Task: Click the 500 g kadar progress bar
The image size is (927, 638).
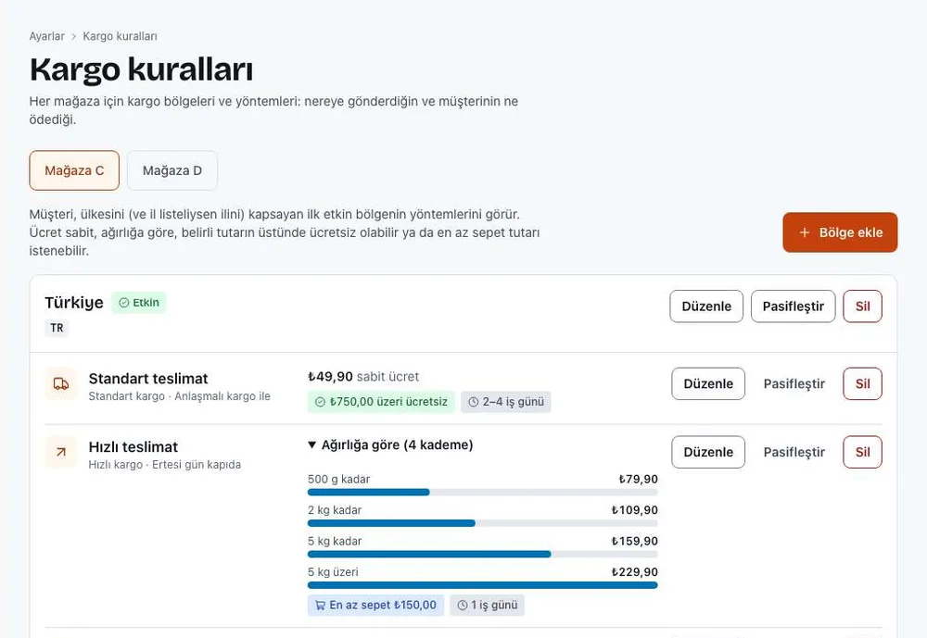Action: pyautogui.click(x=482, y=492)
